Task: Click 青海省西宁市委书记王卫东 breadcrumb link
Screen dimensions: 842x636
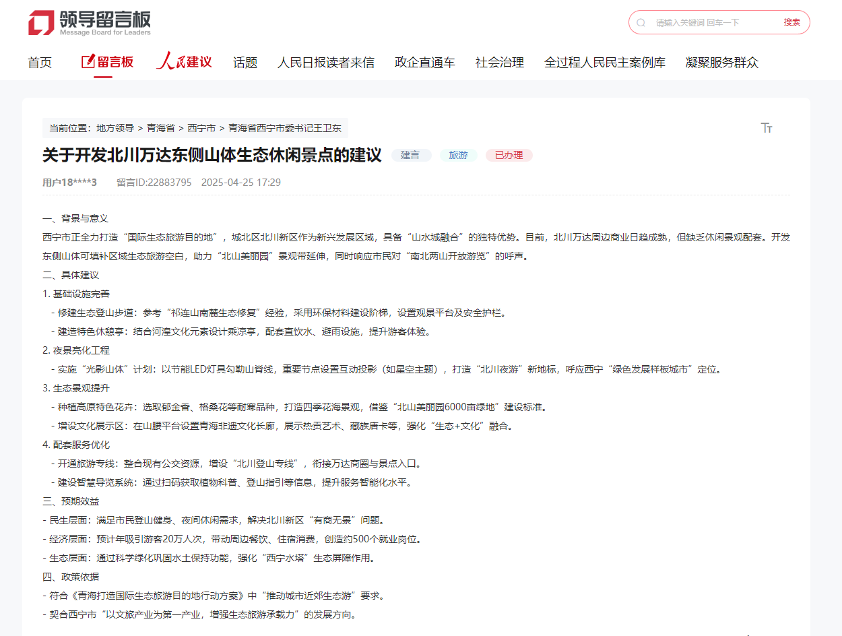Action: pyautogui.click(x=285, y=128)
